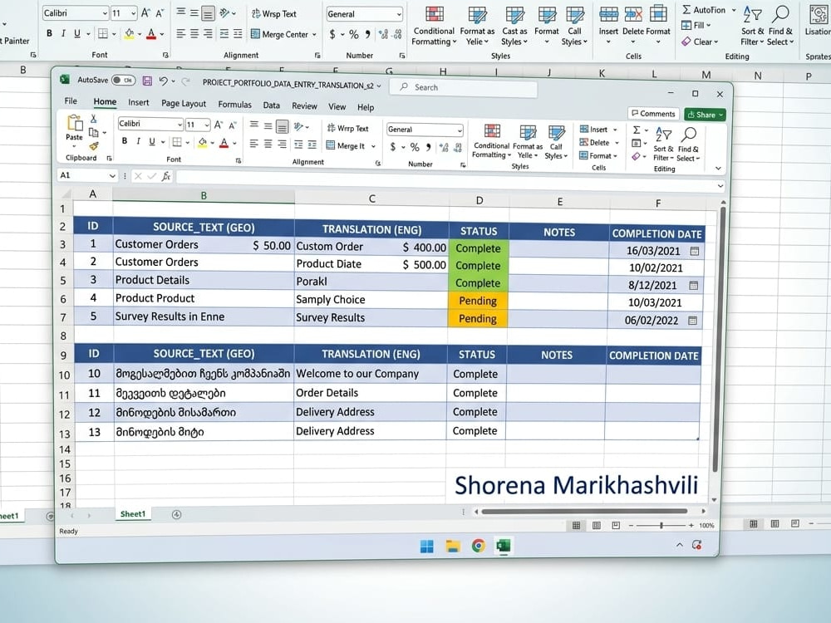This screenshot has height=623, width=831.
Task: Click Font Color A in front window
Action: click(224, 143)
